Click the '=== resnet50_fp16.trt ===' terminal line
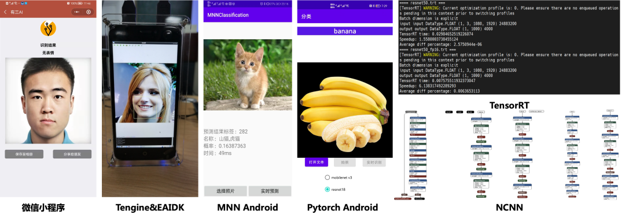625x218 pixels. pos(428,50)
